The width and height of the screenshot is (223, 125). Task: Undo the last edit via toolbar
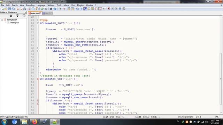[42, 9]
